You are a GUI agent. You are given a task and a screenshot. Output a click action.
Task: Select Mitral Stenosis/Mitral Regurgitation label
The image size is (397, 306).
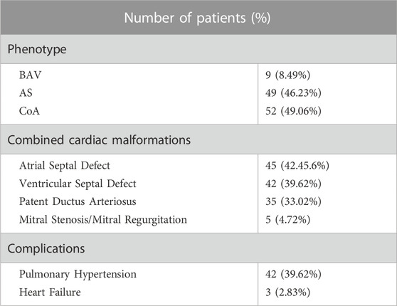(103, 220)
